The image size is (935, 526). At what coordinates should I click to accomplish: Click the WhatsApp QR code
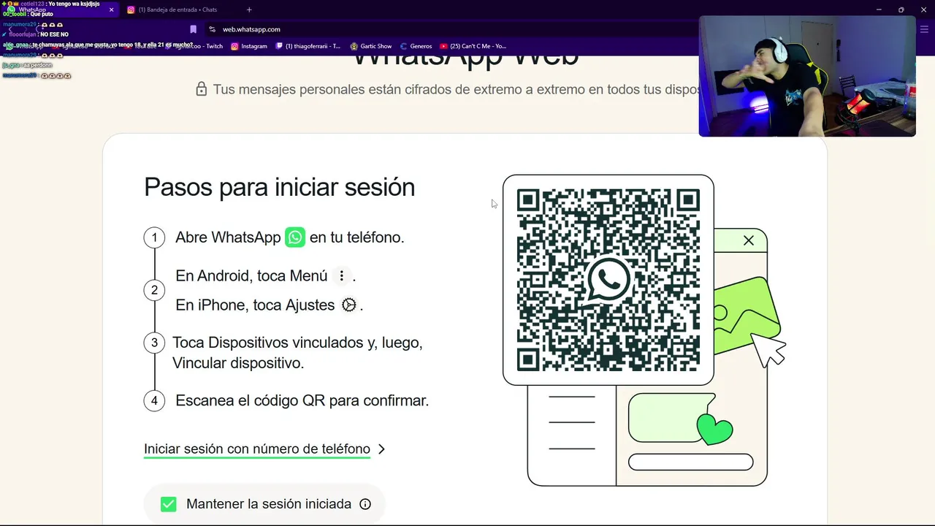pyautogui.click(x=608, y=280)
